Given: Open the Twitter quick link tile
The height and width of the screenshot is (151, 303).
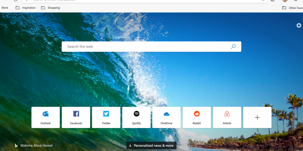Looking at the screenshot, I should pos(106,117).
